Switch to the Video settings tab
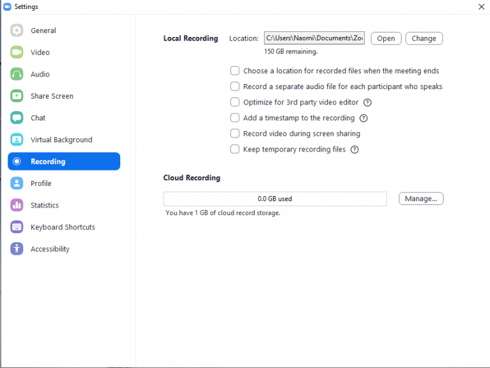 [x=64, y=52]
